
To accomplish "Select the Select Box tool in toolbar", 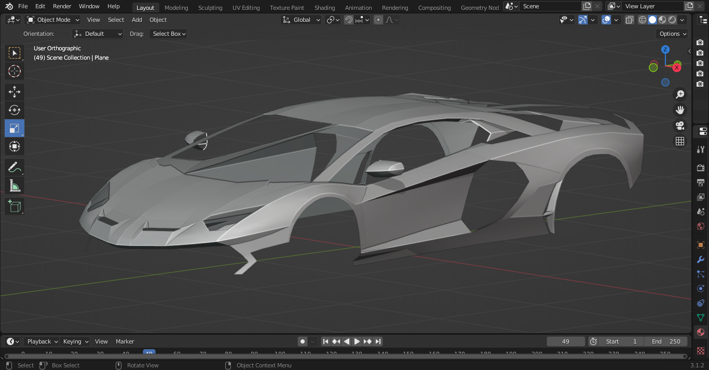I will click(x=15, y=53).
